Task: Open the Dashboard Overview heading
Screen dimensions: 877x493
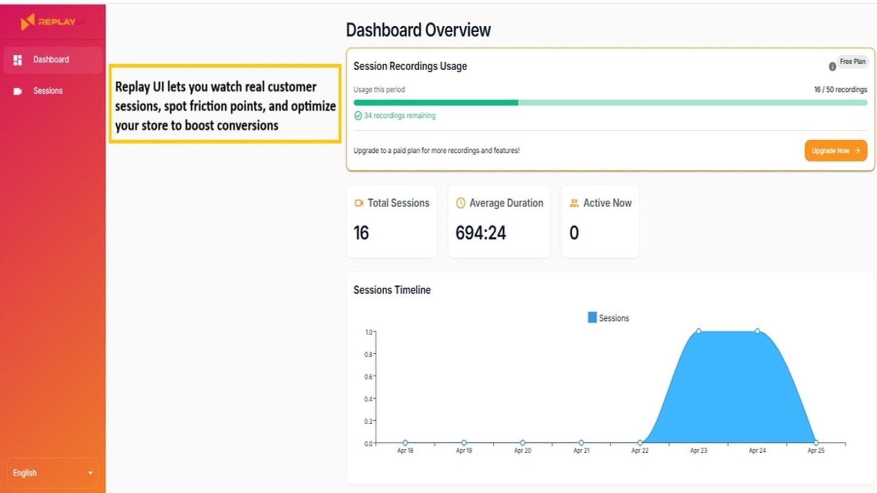Action: click(418, 30)
